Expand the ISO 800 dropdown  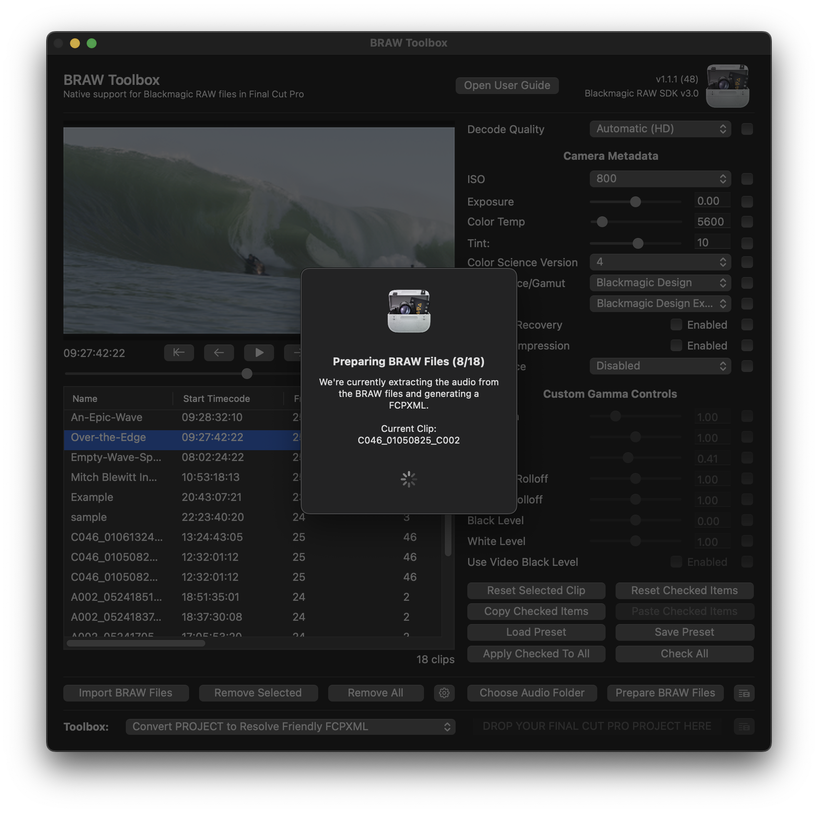coord(660,179)
